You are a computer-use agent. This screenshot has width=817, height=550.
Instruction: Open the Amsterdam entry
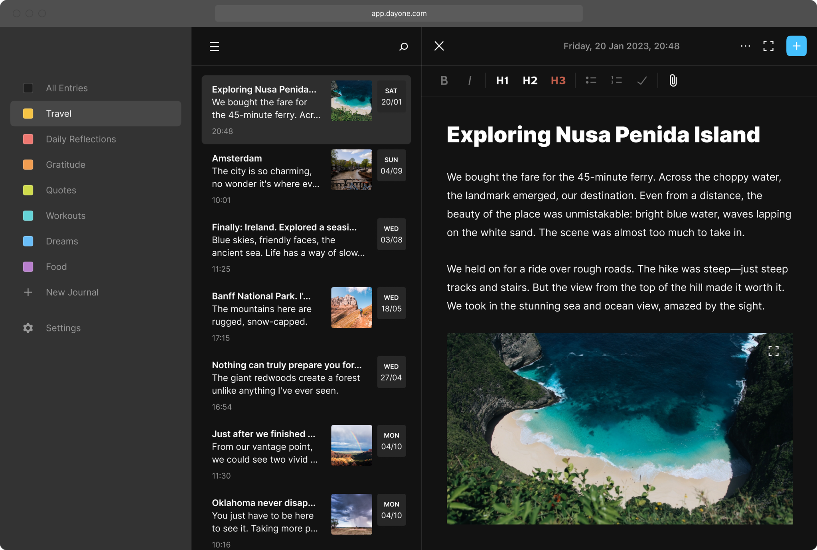pos(306,179)
